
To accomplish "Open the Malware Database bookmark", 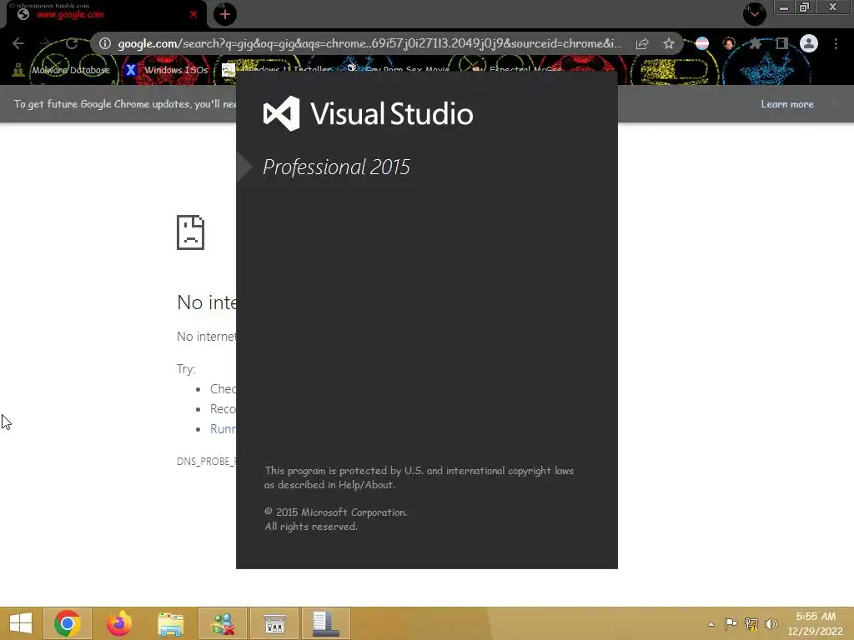I will 62,70.
